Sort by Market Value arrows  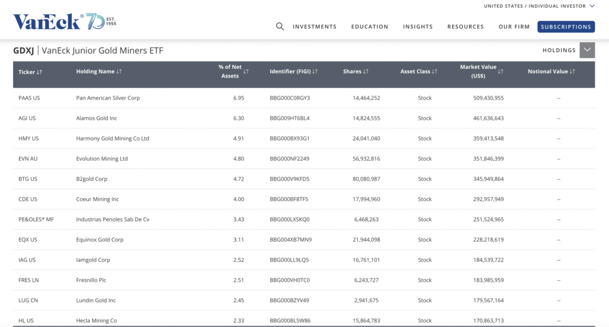tap(500, 72)
